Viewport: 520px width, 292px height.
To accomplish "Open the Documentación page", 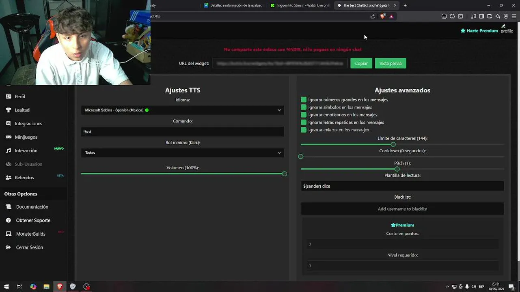I will (x=32, y=207).
